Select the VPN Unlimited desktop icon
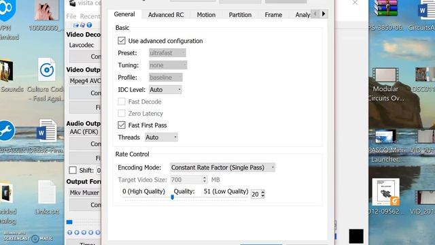The image size is (435, 245). coord(7,10)
